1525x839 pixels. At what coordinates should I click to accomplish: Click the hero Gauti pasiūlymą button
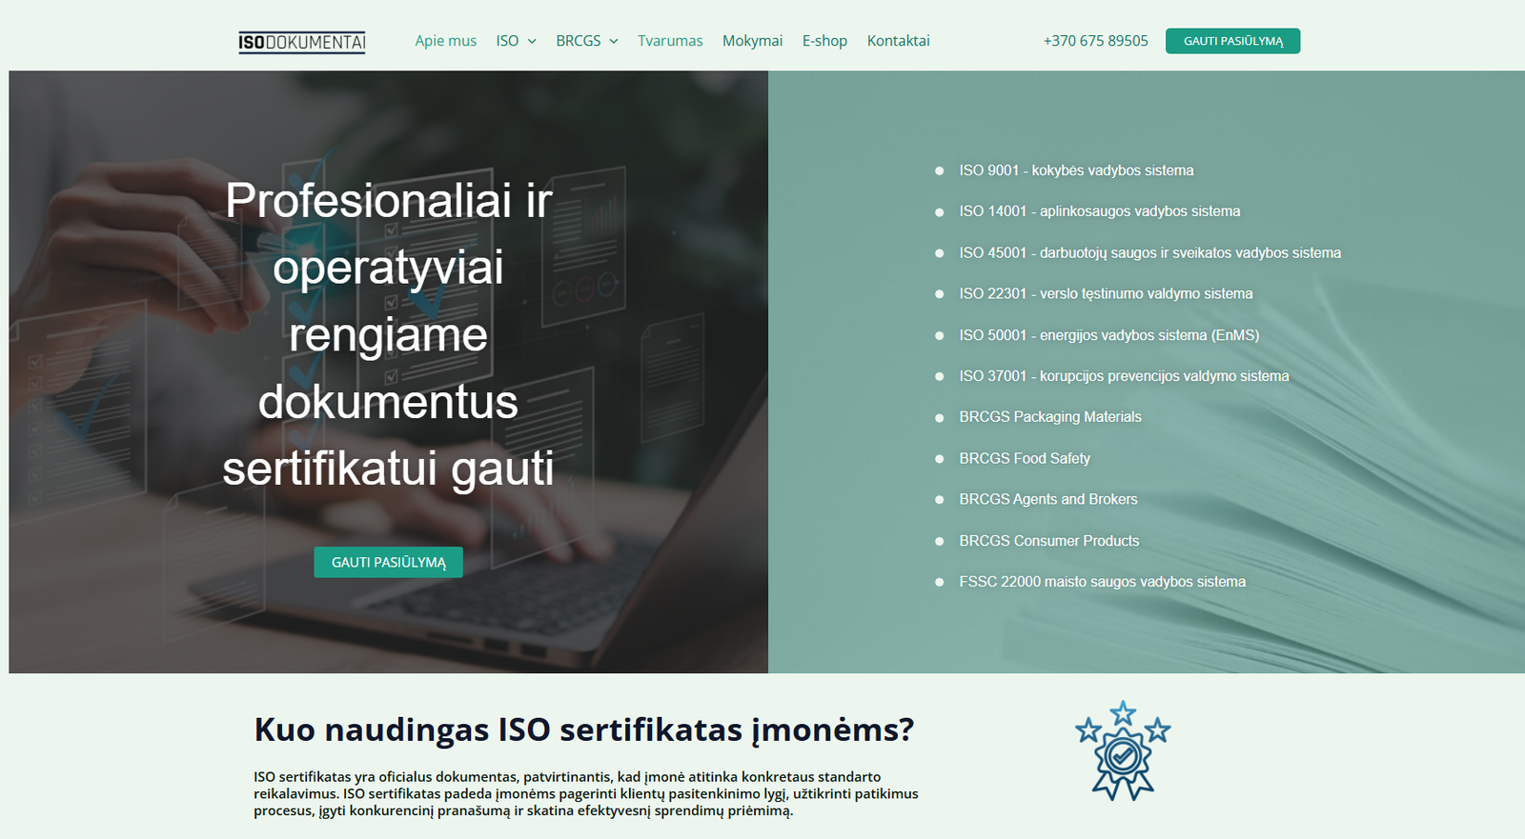tap(388, 562)
